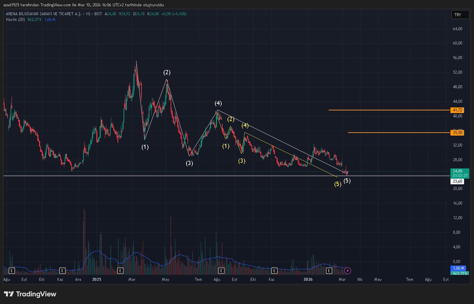
Task: Select the yellow (1) wave label
Action: (x=226, y=146)
